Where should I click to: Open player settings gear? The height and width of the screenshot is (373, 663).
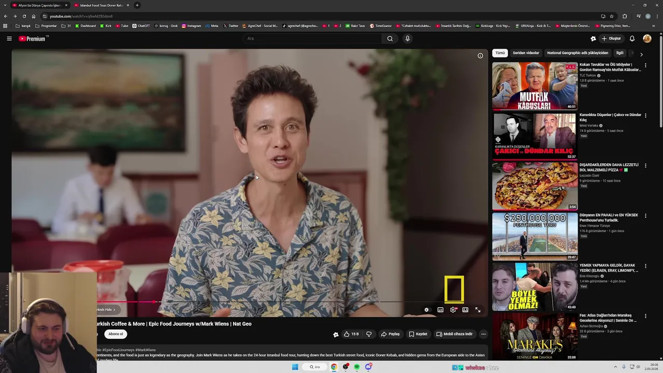[x=453, y=310]
